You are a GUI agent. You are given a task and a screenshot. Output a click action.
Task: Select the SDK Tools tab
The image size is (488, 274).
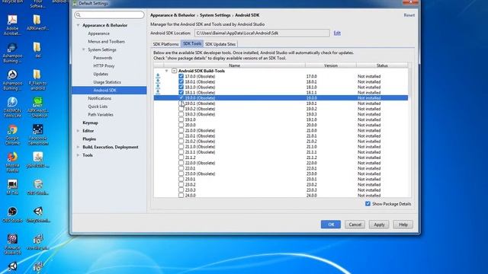[x=192, y=43]
